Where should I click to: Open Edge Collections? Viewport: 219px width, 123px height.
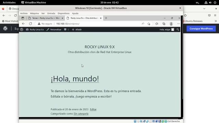tap(164, 24)
